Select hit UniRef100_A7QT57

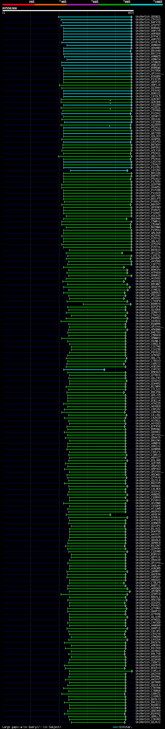pos(148,25)
